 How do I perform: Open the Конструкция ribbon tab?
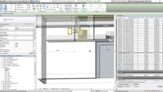[13, 3]
